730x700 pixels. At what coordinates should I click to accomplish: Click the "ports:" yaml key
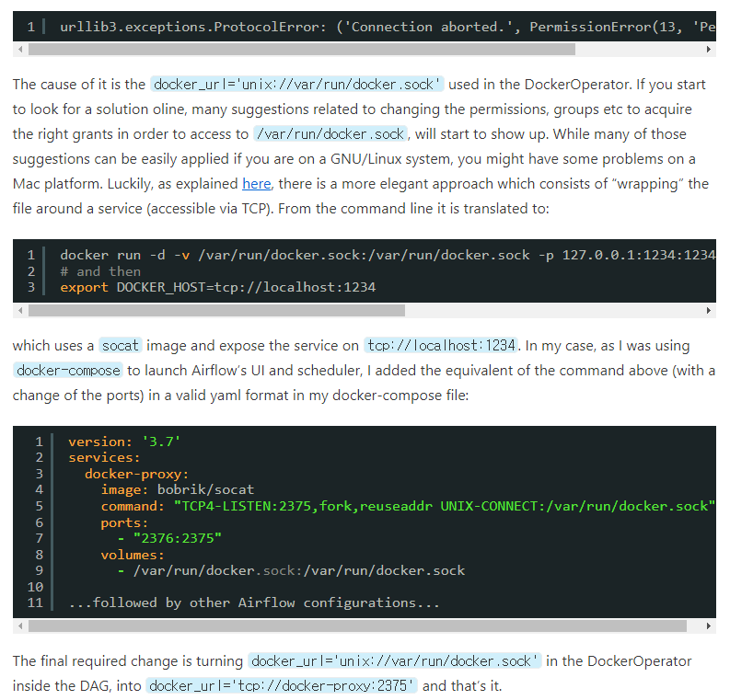124,522
